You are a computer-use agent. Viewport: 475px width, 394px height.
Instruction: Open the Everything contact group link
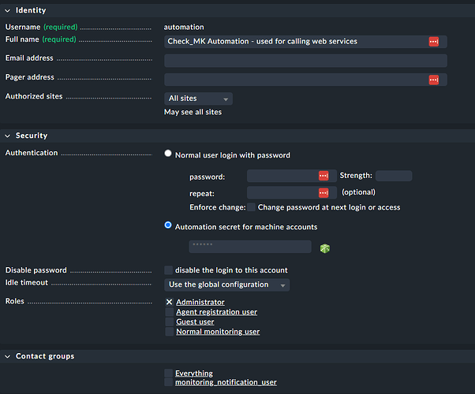tap(193, 374)
